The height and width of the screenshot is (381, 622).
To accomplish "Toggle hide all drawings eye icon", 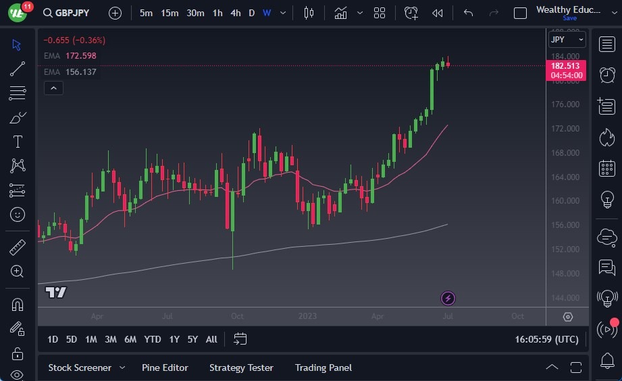I will [x=18, y=375].
